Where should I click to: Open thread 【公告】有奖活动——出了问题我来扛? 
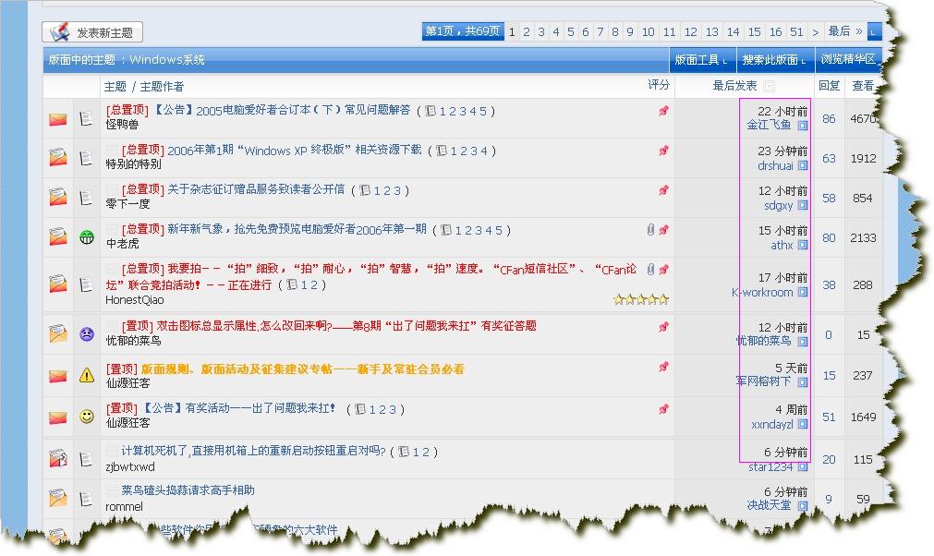coord(237,408)
